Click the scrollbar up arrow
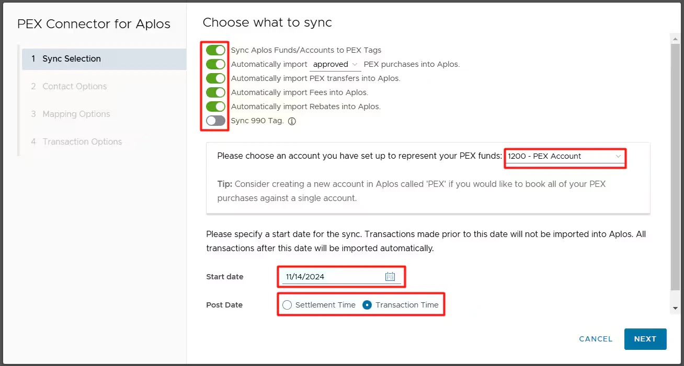684x366 pixels. point(675,38)
